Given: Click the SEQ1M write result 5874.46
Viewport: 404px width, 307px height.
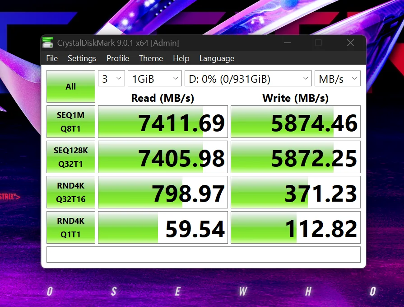Looking at the screenshot, I should [x=296, y=122].
